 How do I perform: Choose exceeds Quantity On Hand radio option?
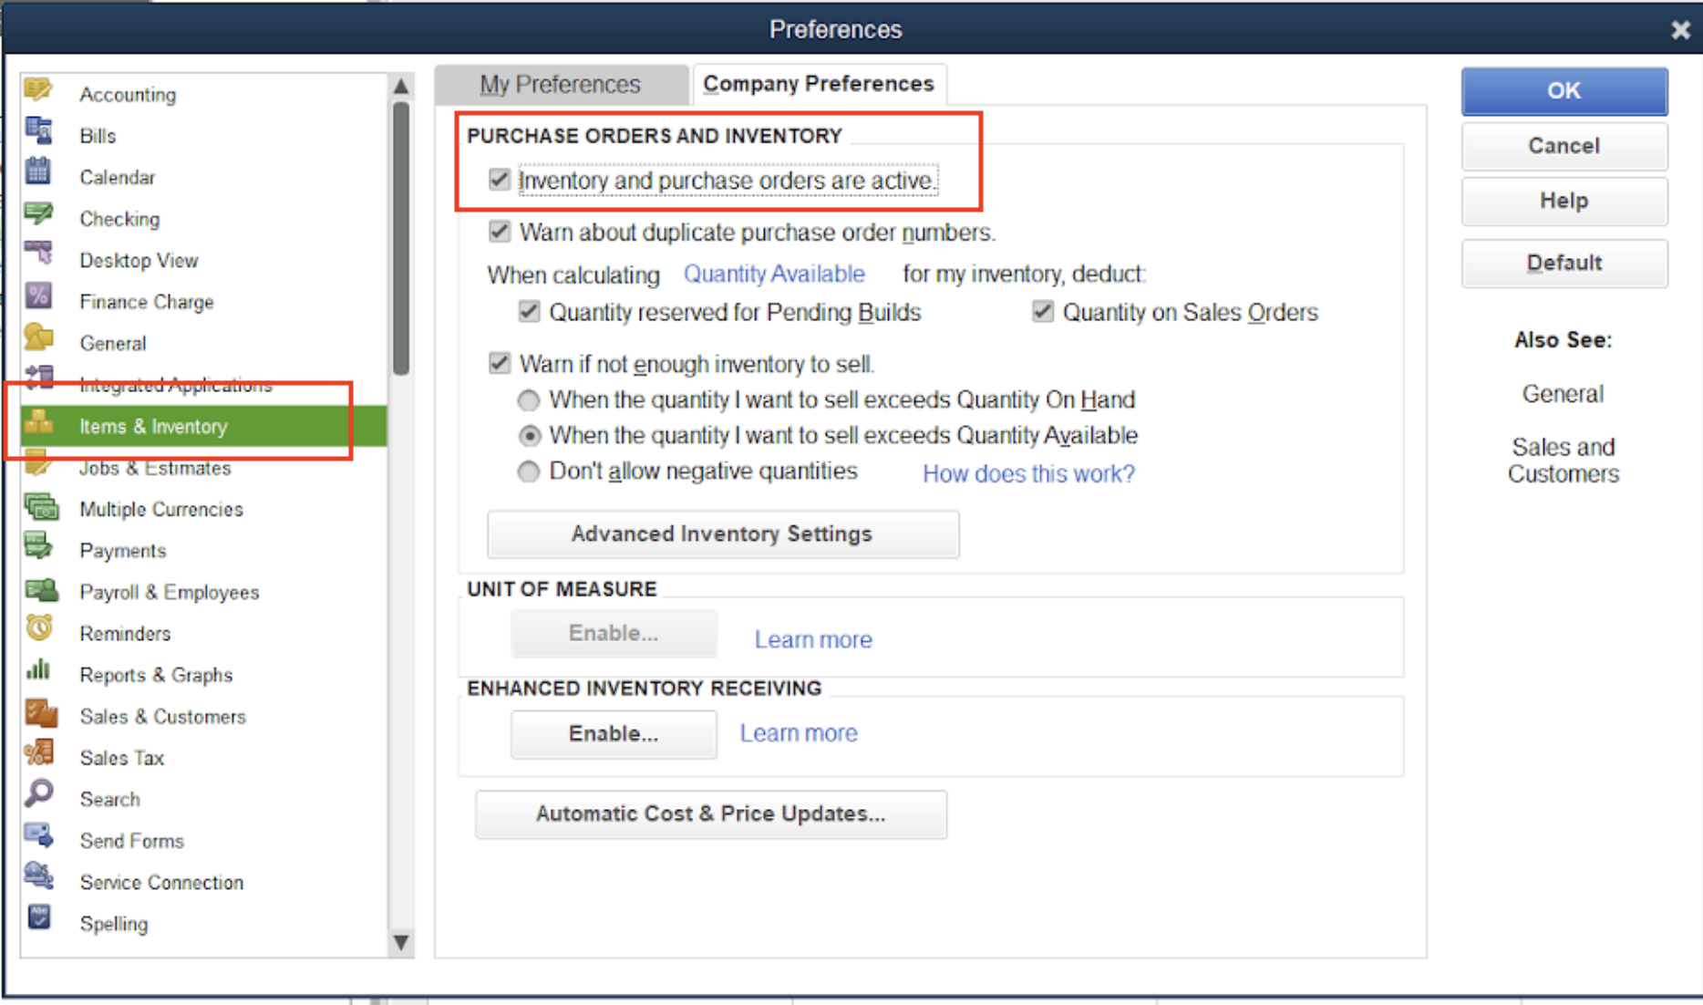click(529, 400)
